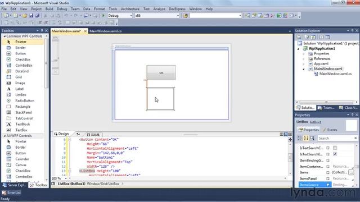Select Grid in the breadcrumb path
This screenshot has height=202, width=360.
pyautogui.click(x=103, y=183)
